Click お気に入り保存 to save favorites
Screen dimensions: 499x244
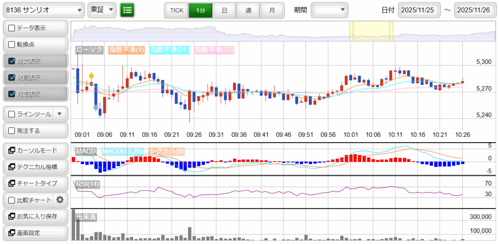click(36, 216)
